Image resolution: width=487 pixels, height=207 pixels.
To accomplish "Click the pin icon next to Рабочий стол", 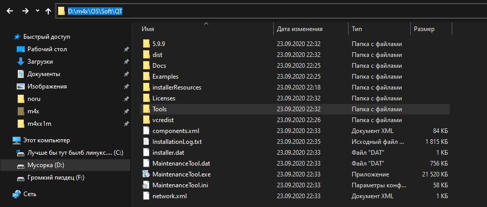I will 127,49.
